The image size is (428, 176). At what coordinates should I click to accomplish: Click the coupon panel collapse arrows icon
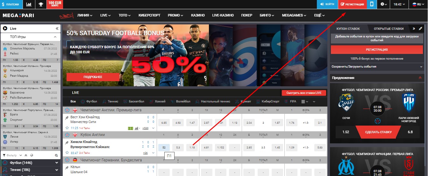420,29
